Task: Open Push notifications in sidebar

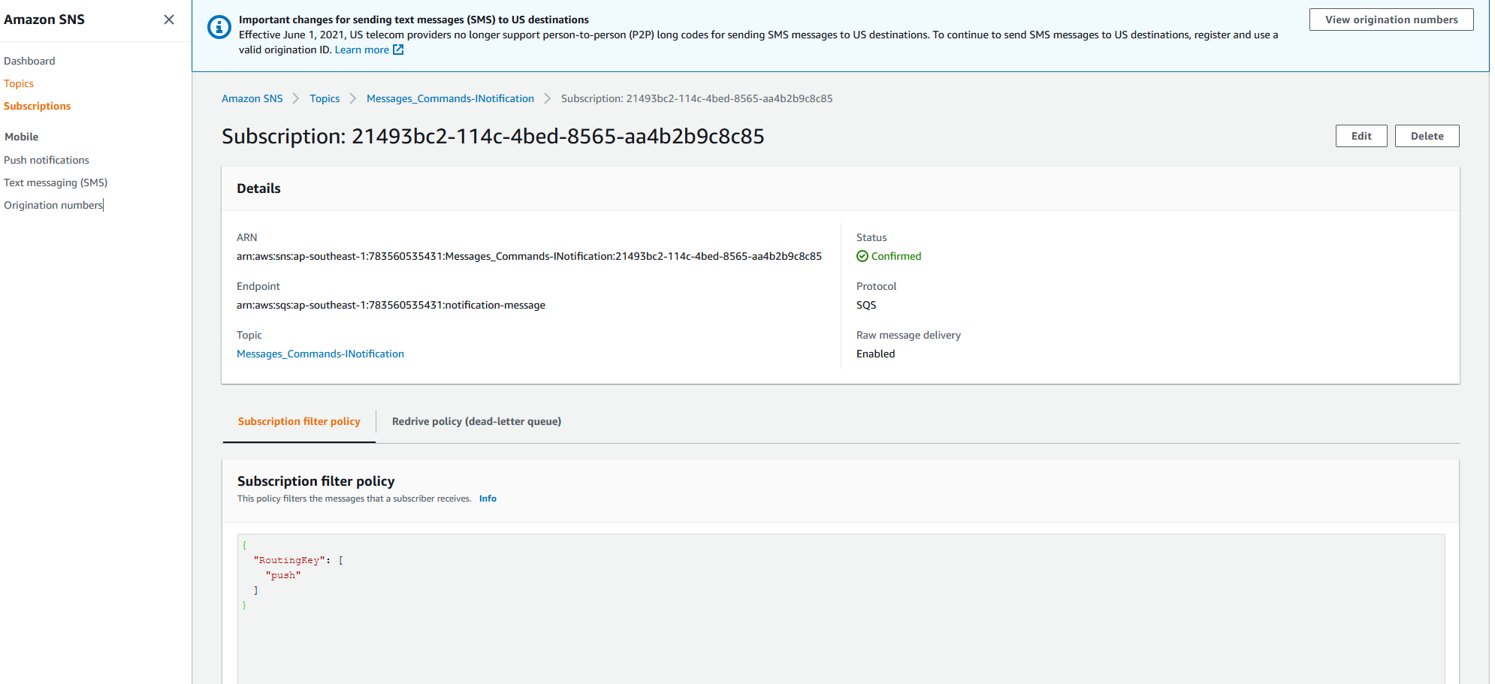Action: pos(47,160)
